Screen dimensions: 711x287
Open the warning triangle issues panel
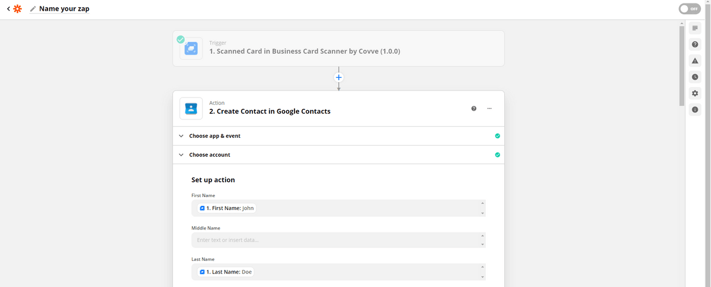[x=695, y=61]
